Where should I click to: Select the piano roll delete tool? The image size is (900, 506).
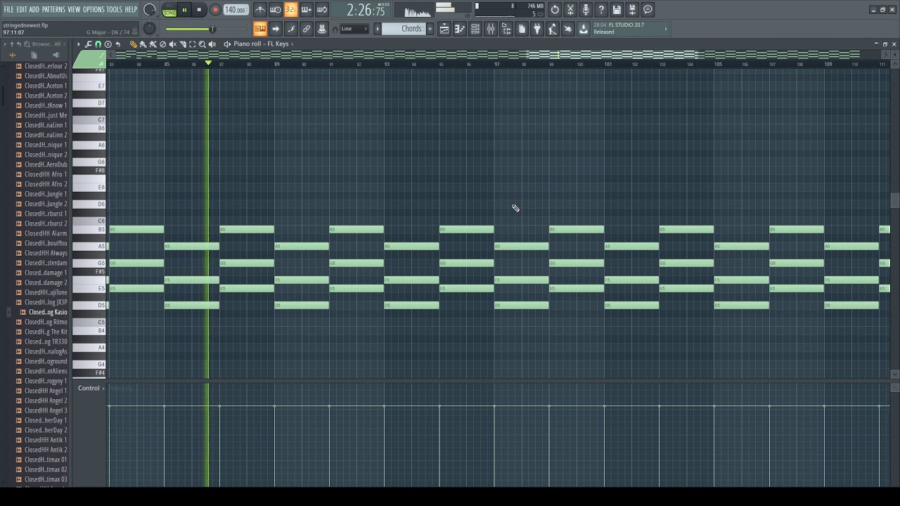click(x=162, y=44)
